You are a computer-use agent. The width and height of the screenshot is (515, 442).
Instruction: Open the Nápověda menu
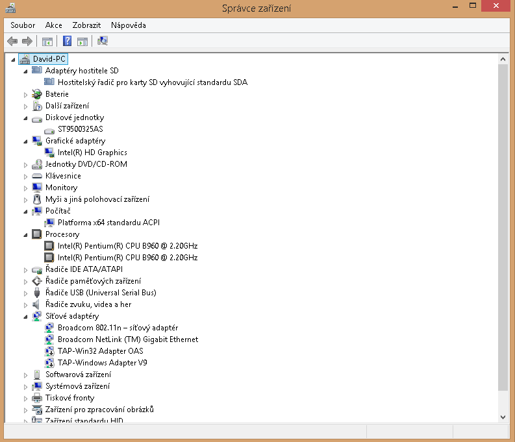[129, 25]
